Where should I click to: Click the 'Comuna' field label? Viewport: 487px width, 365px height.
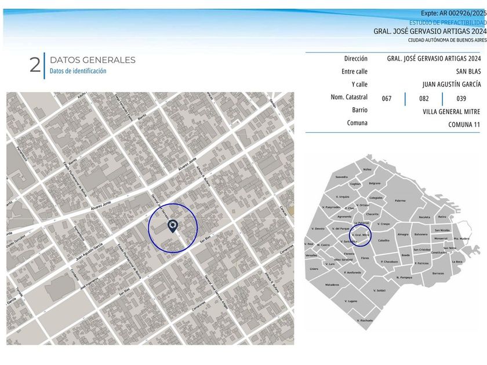coord(357,123)
